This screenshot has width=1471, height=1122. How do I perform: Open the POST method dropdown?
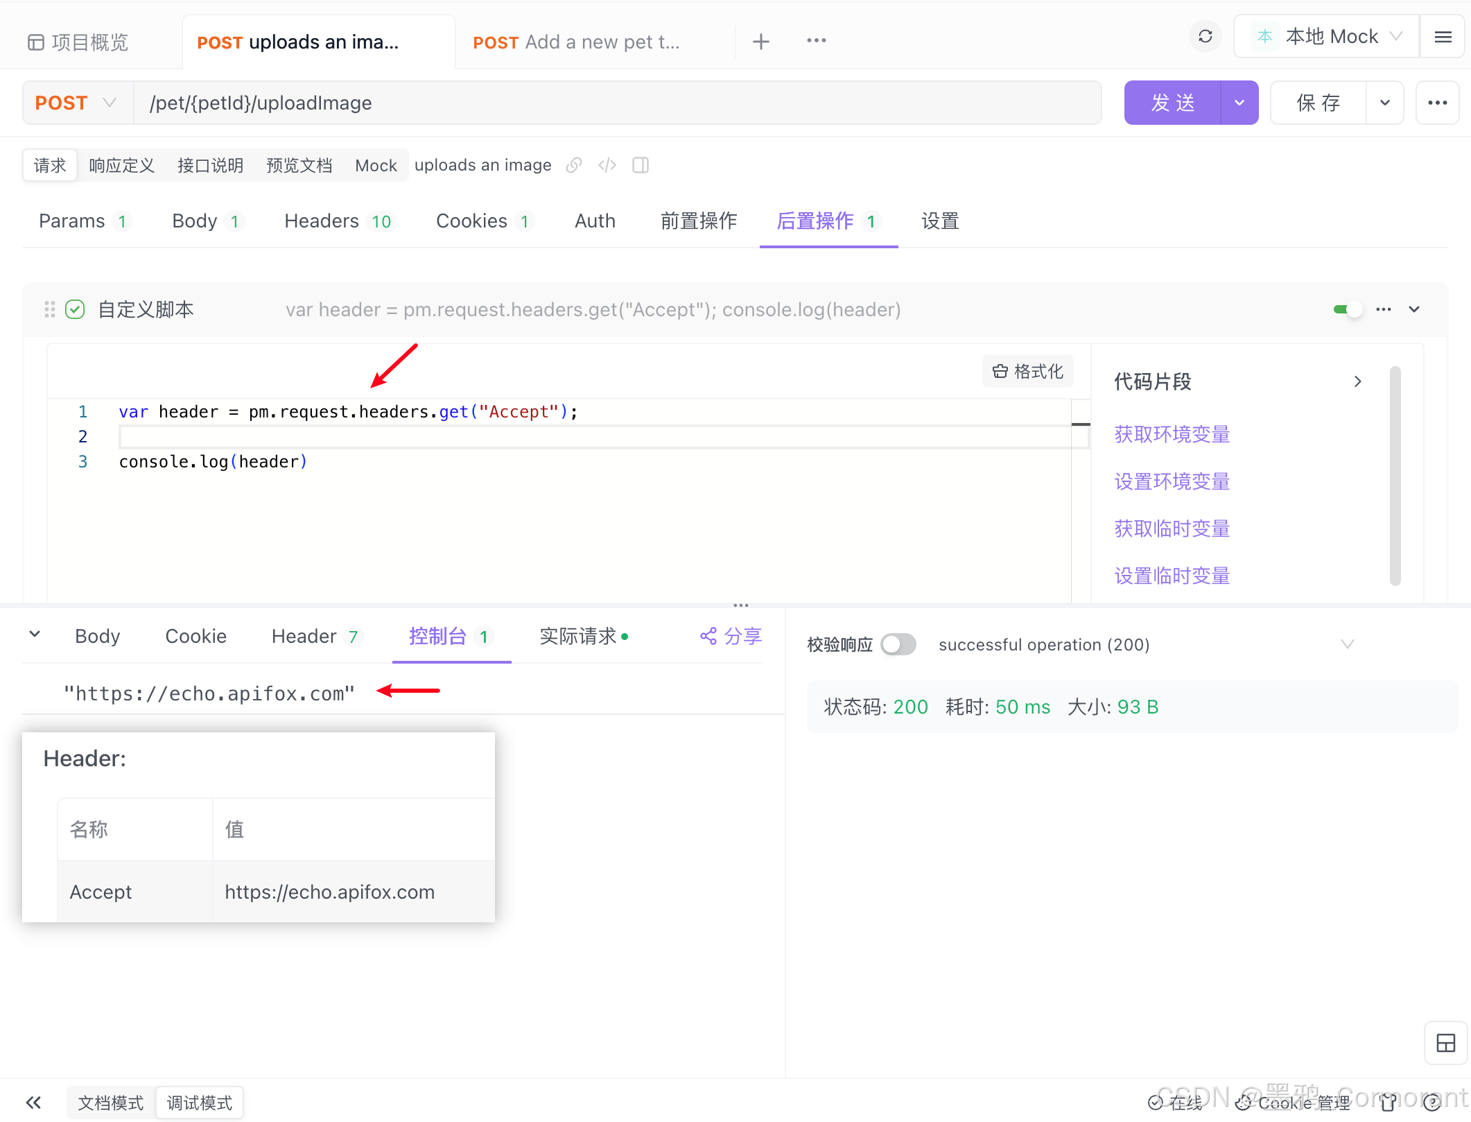77,103
